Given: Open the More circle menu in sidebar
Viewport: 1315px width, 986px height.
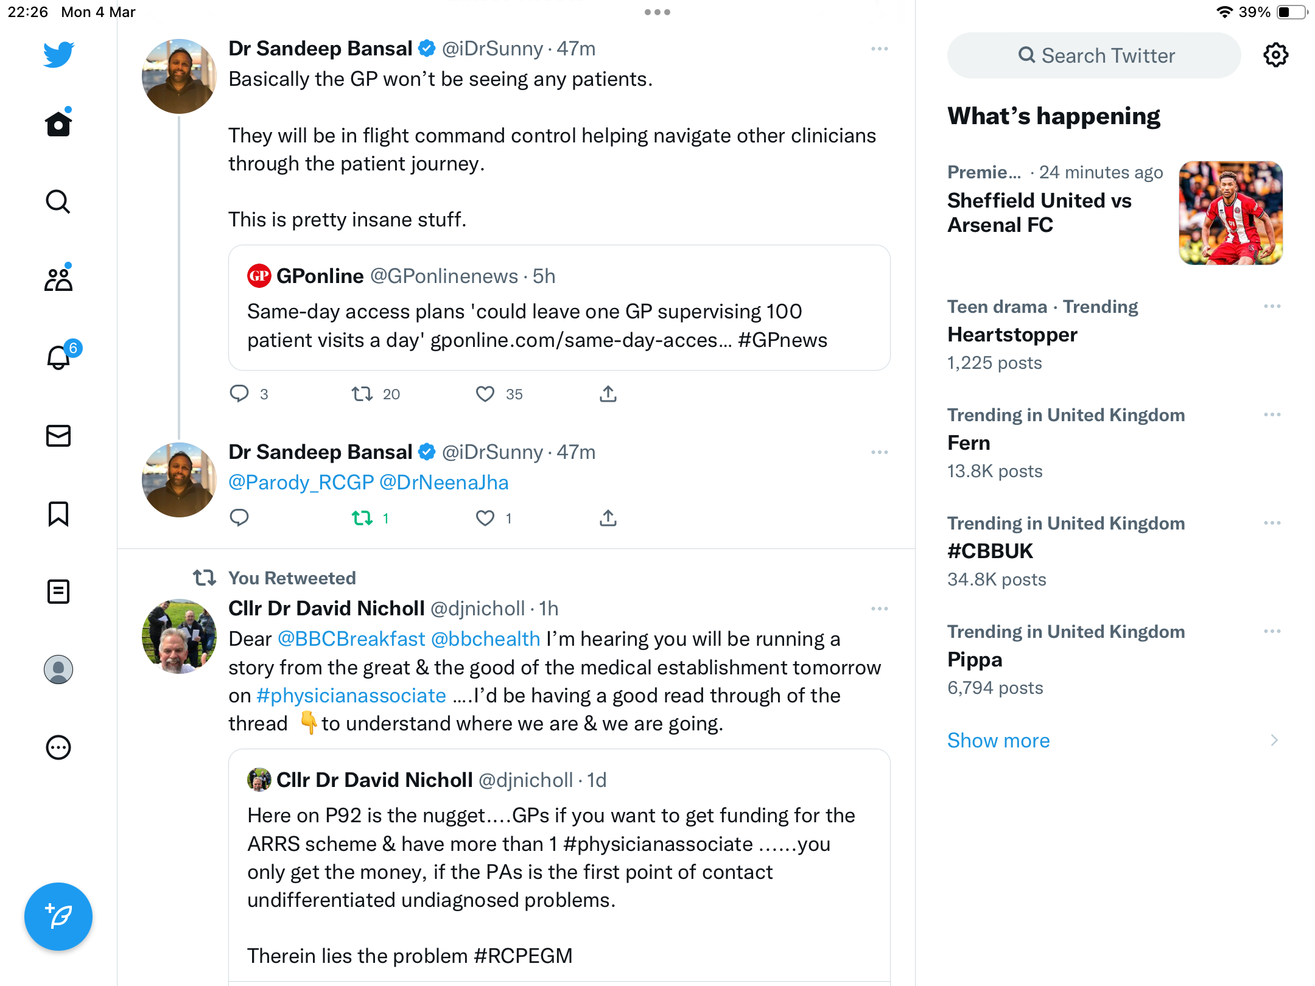Looking at the screenshot, I should click(58, 747).
